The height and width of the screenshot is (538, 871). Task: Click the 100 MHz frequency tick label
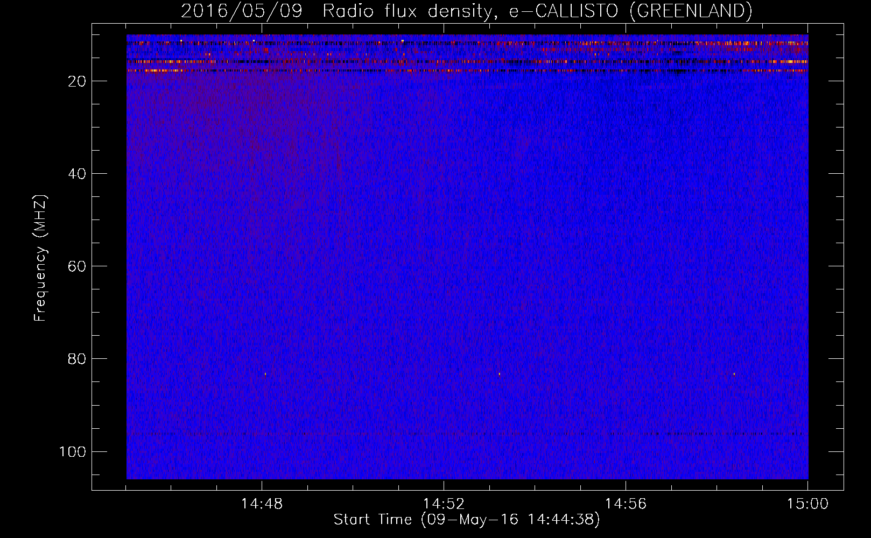[x=73, y=451]
